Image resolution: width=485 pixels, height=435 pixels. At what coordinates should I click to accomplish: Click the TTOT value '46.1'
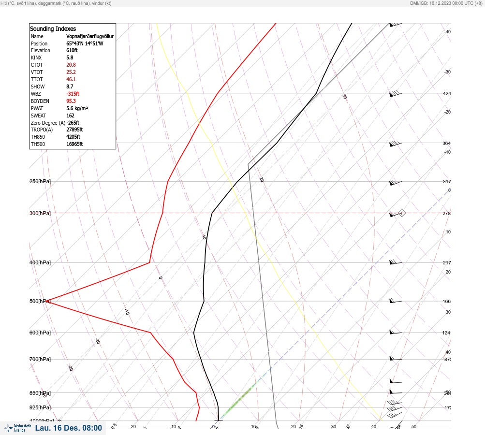(71, 79)
